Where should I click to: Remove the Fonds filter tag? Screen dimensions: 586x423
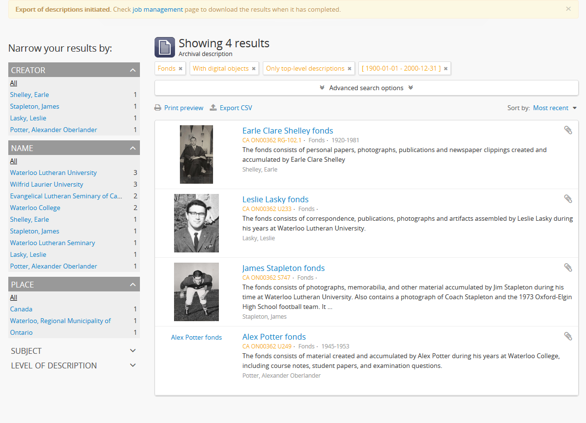tap(180, 69)
